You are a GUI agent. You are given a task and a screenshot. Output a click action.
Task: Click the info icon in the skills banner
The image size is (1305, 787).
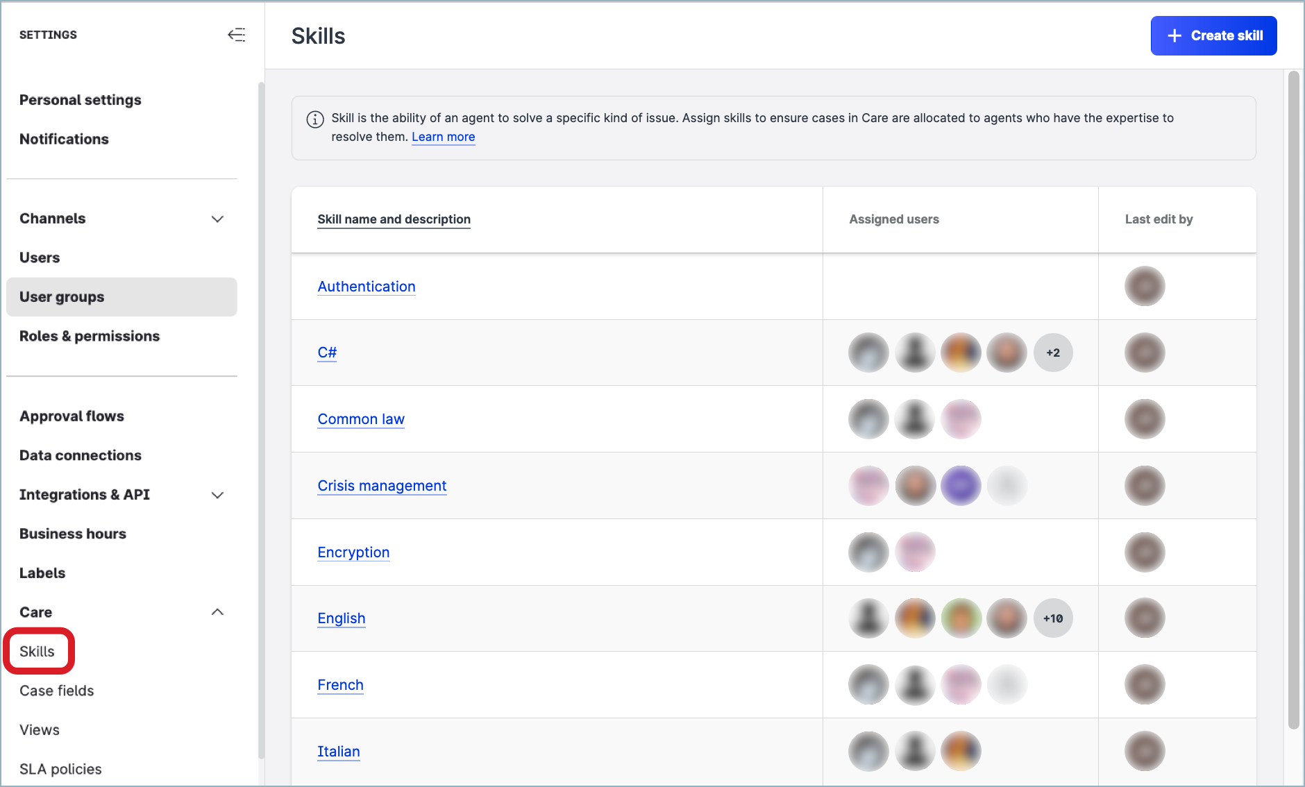click(316, 119)
